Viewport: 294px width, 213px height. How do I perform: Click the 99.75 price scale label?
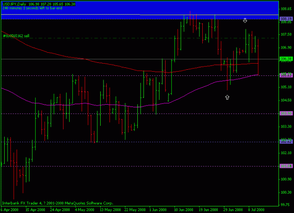tap(286, 205)
